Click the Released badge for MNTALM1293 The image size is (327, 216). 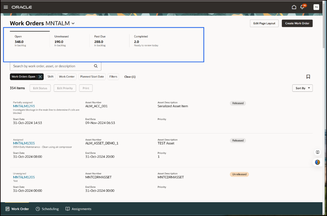(x=238, y=103)
